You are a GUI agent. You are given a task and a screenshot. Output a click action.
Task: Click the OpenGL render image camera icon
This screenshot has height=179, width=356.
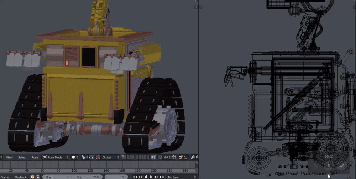tap(181, 157)
